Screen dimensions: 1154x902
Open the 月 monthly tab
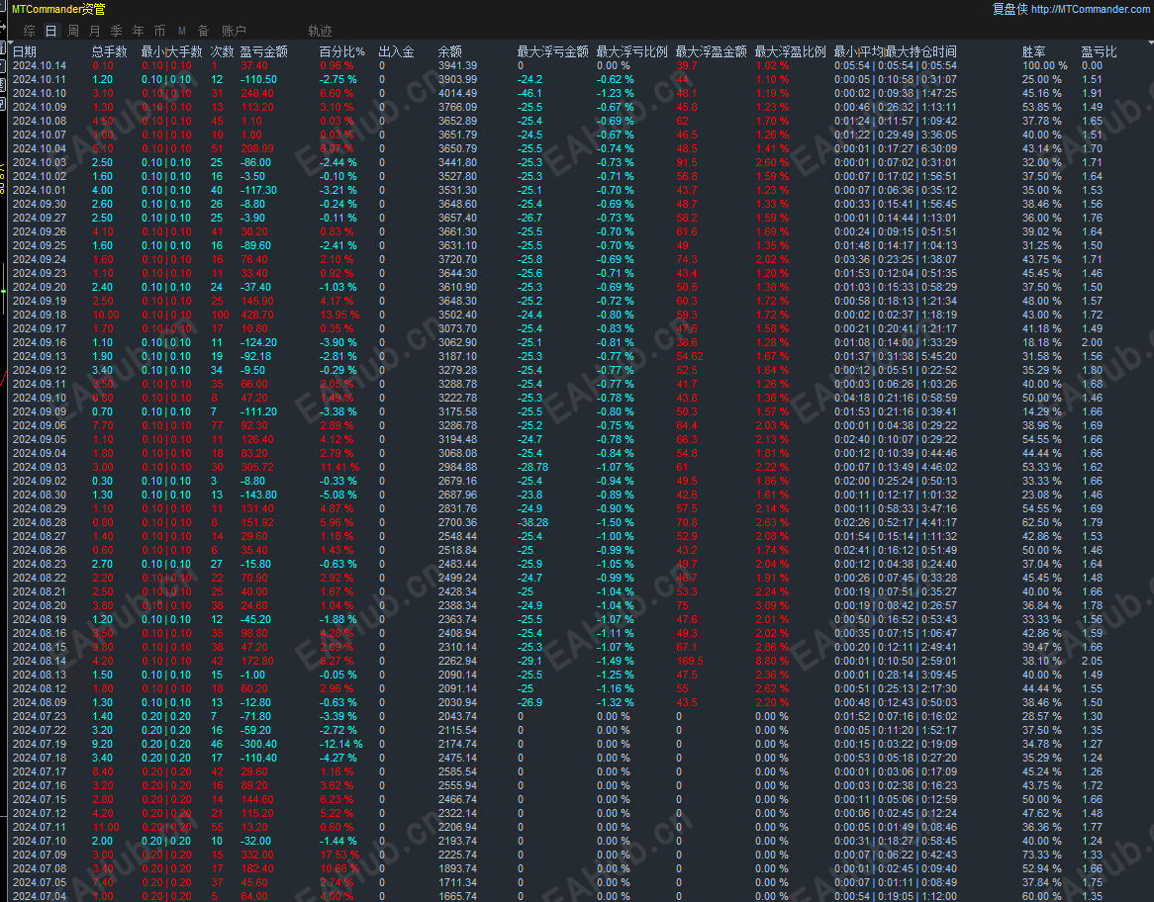(x=94, y=31)
